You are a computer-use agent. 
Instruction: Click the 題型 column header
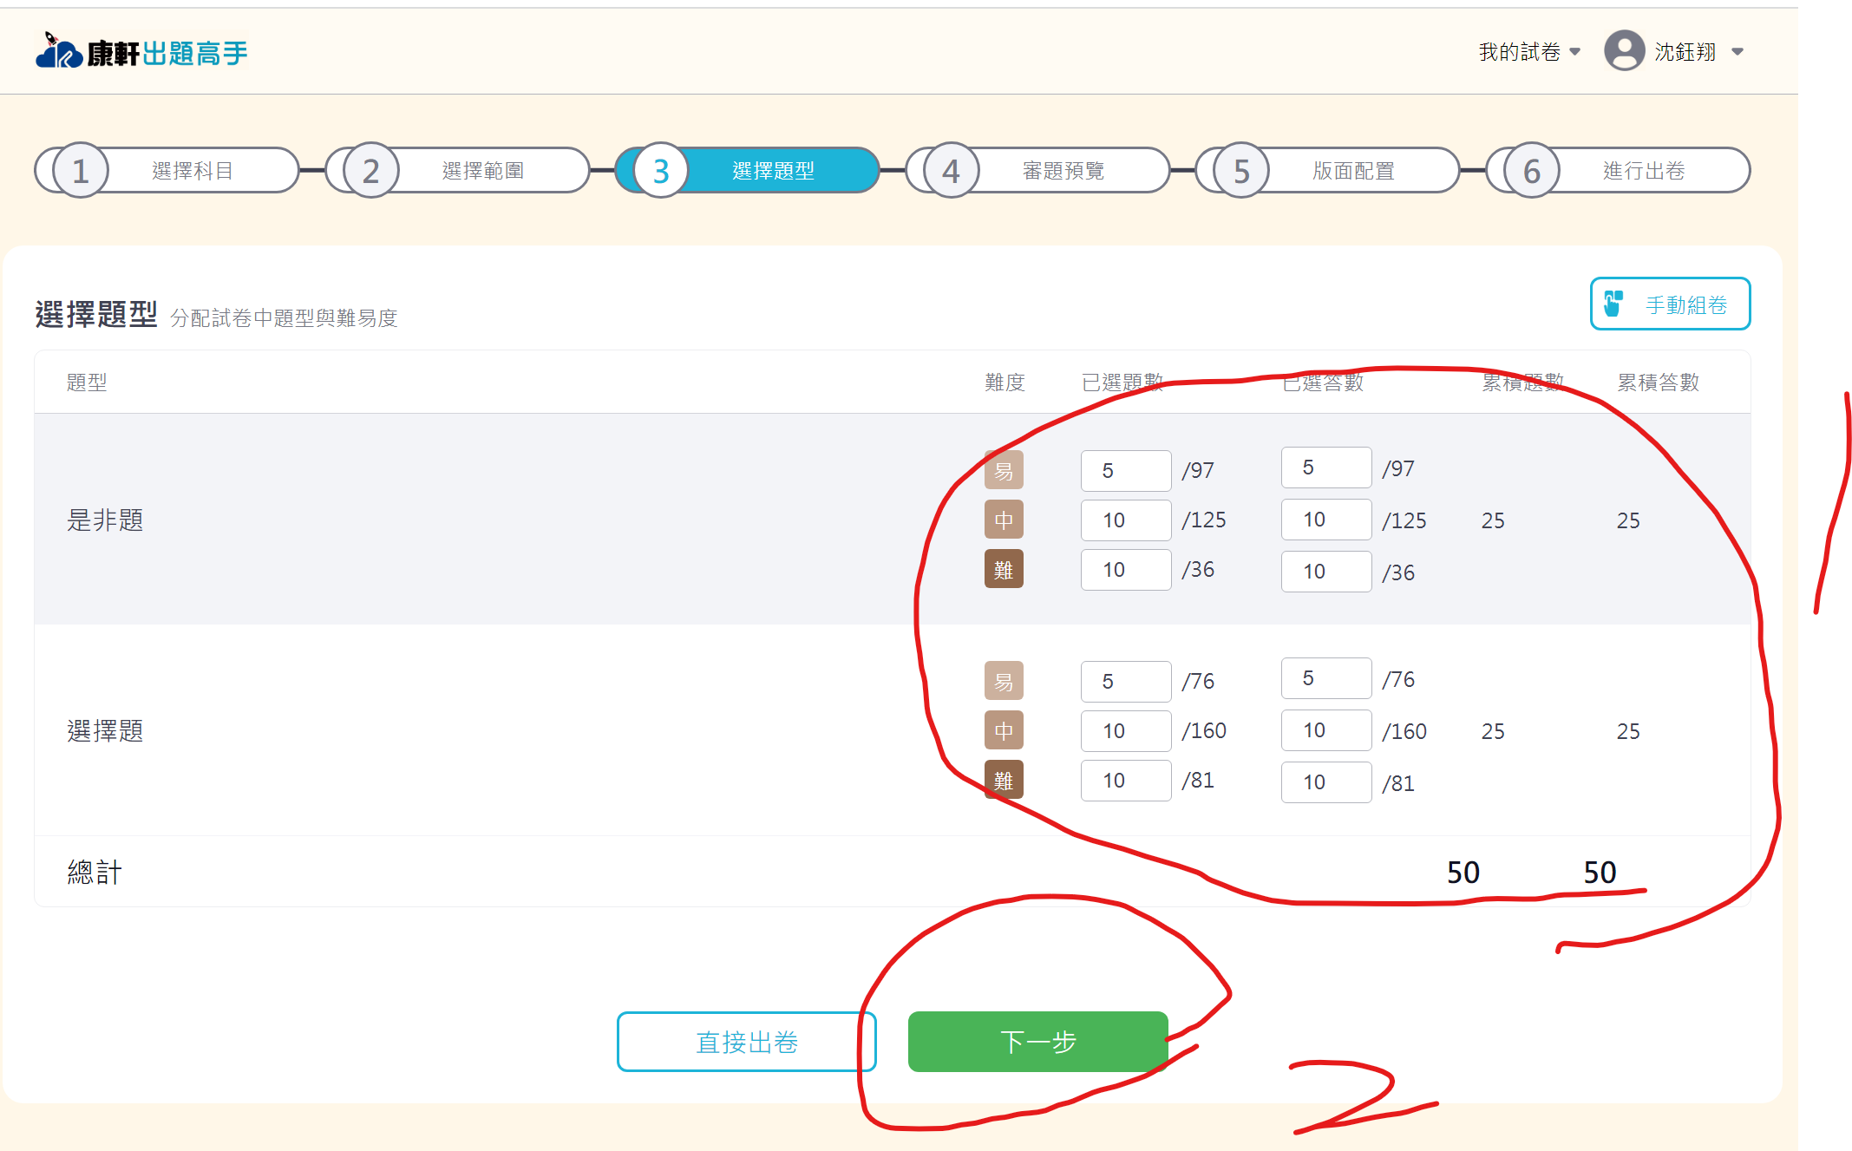(87, 382)
